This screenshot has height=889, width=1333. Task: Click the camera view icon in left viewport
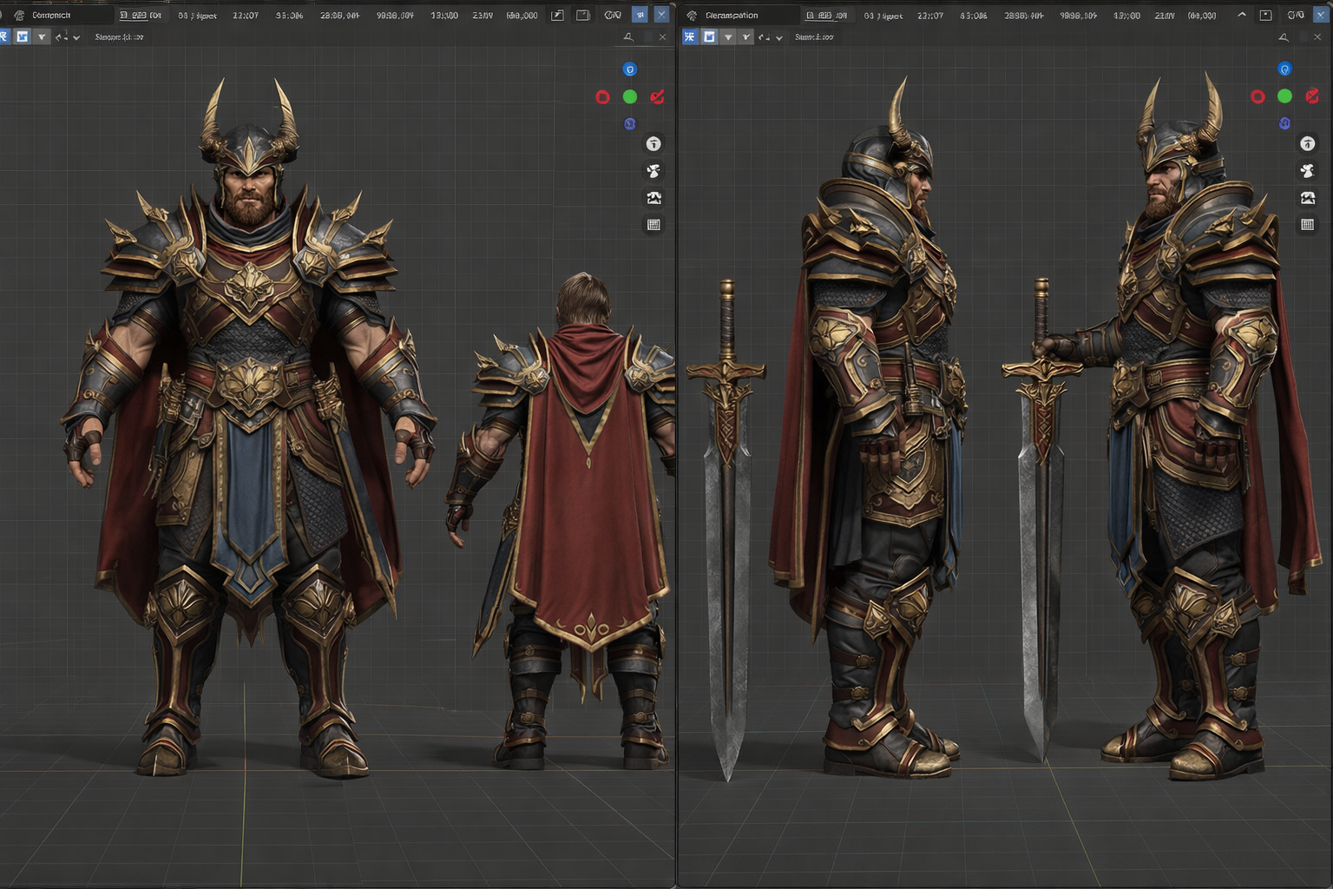pyautogui.click(x=653, y=198)
